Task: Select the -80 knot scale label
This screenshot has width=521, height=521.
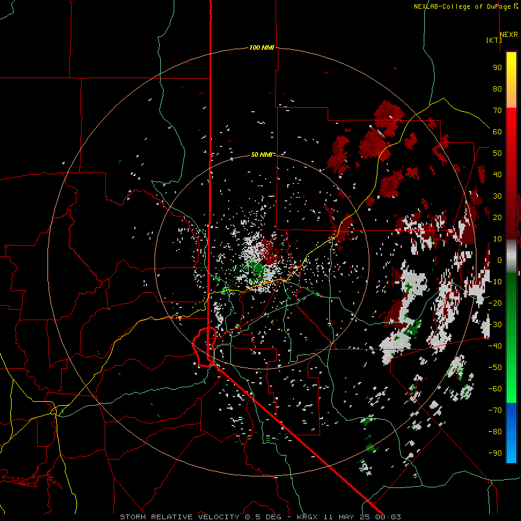Action: [495, 432]
